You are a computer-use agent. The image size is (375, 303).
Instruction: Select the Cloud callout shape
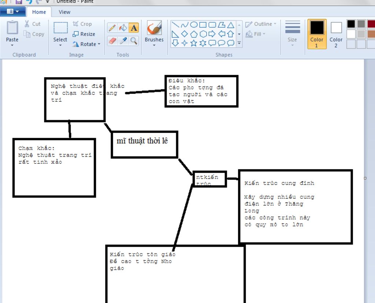[231, 43]
